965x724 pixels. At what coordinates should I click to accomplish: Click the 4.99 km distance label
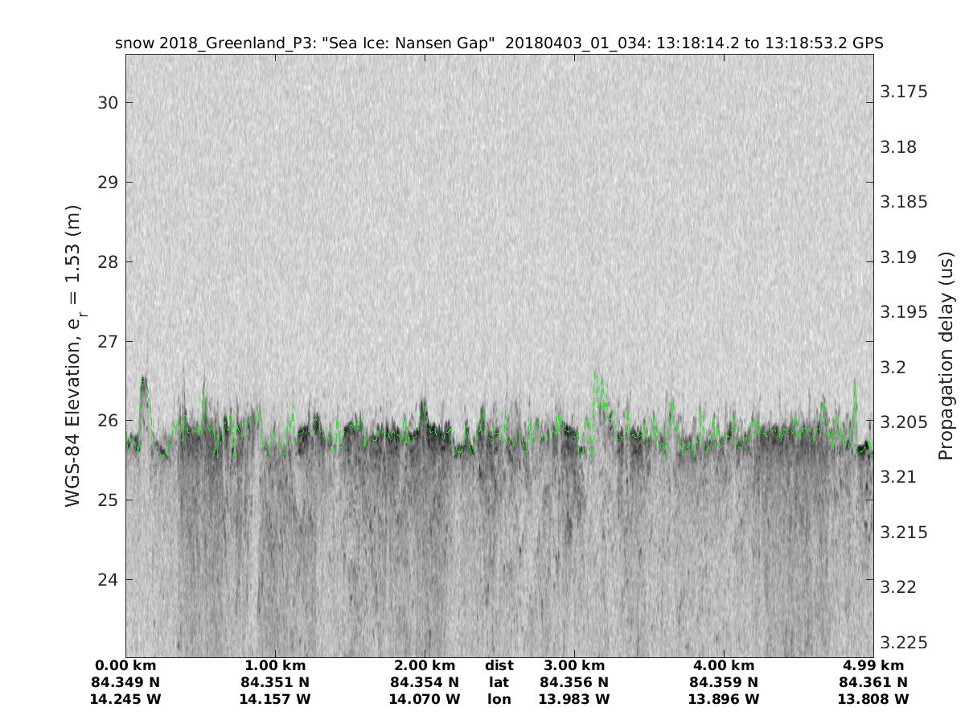pos(873,665)
